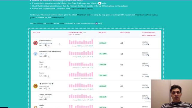This screenshot has width=192, height=108.
Task: Open the Sio34 delegations count 411
Action: coord(121,65)
